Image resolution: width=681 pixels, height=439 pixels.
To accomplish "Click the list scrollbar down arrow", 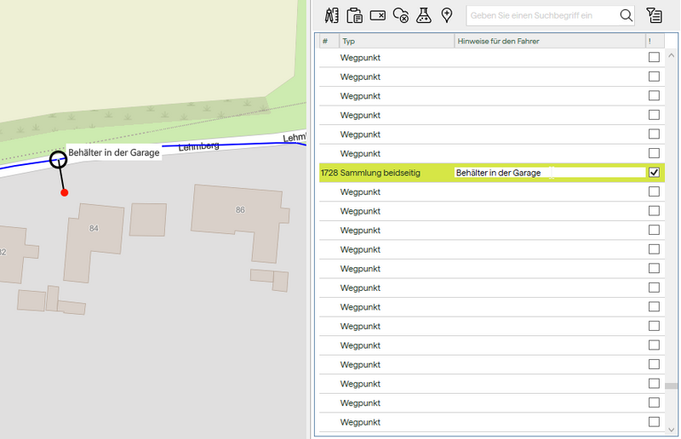I will point(671,430).
